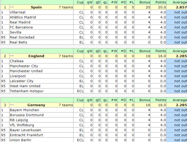This screenshot has height=142, width=187.
Task: Collapse the Spain teams list
Action: pyautogui.click(x=12, y=7)
